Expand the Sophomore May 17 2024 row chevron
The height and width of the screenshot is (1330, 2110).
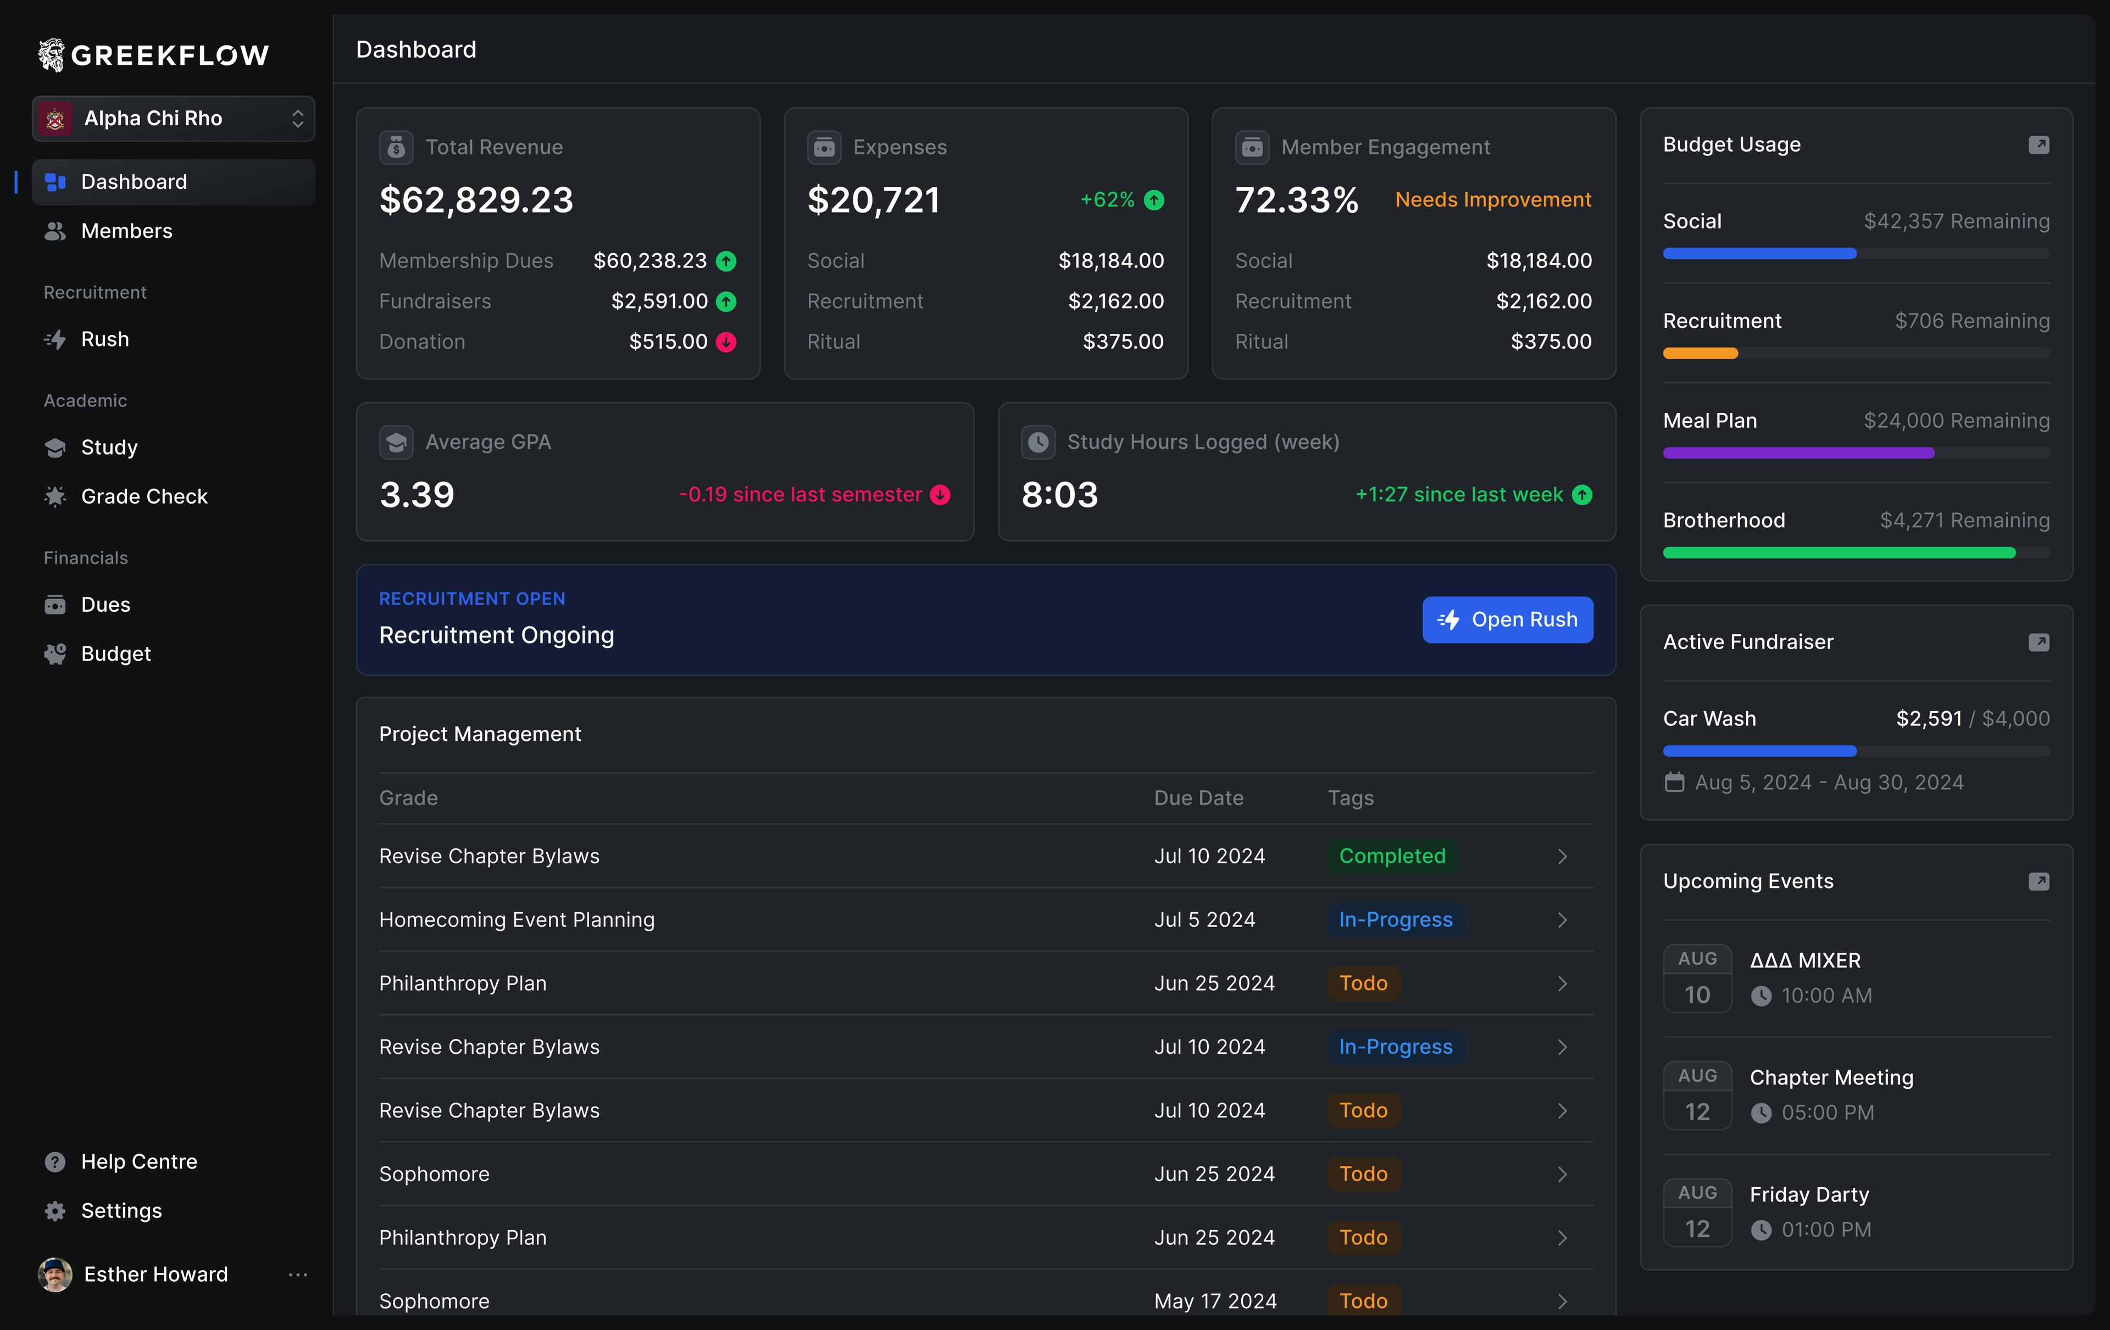click(1562, 1302)
